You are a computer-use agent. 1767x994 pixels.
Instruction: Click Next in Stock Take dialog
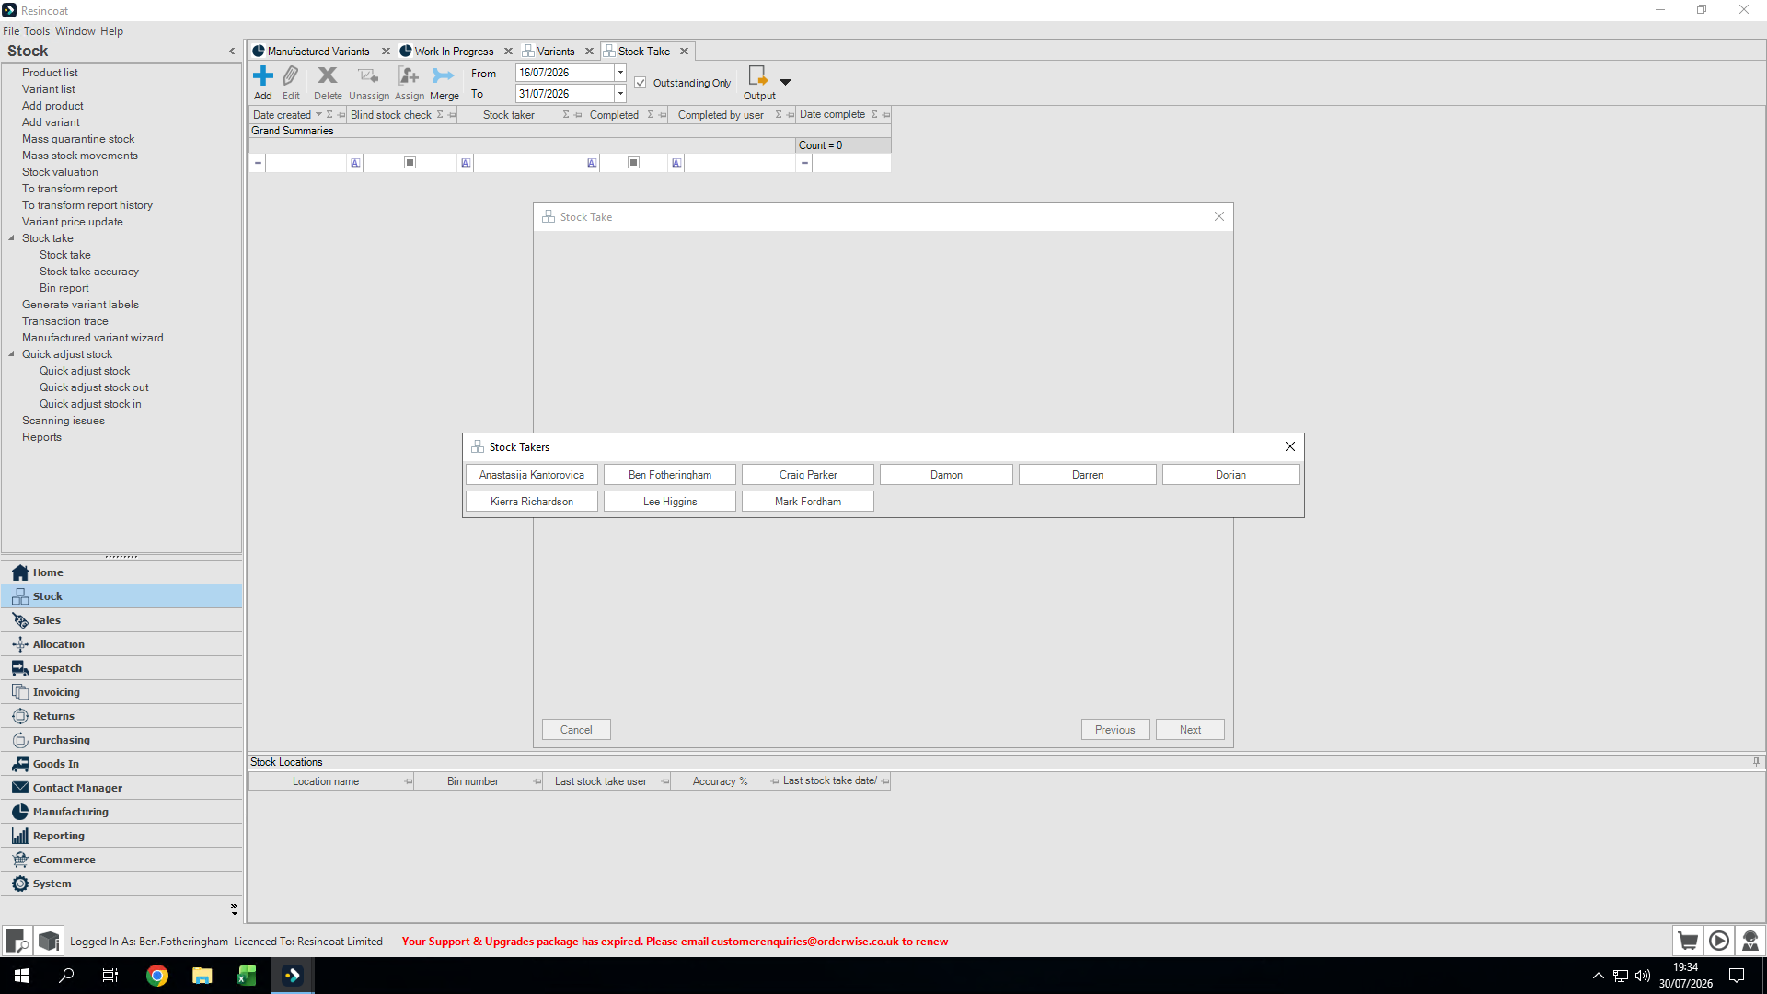[1190, 730]
